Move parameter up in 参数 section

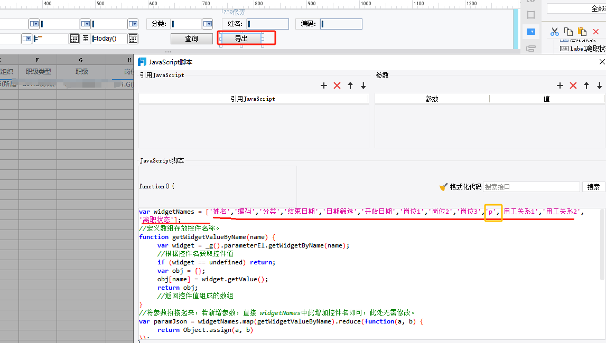tap(586, 85)
